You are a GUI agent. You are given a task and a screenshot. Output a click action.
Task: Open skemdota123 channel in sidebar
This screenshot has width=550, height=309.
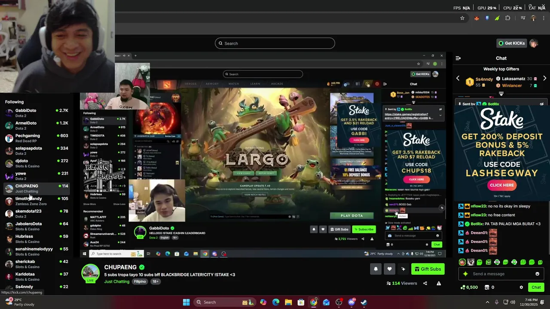point(36,214)
